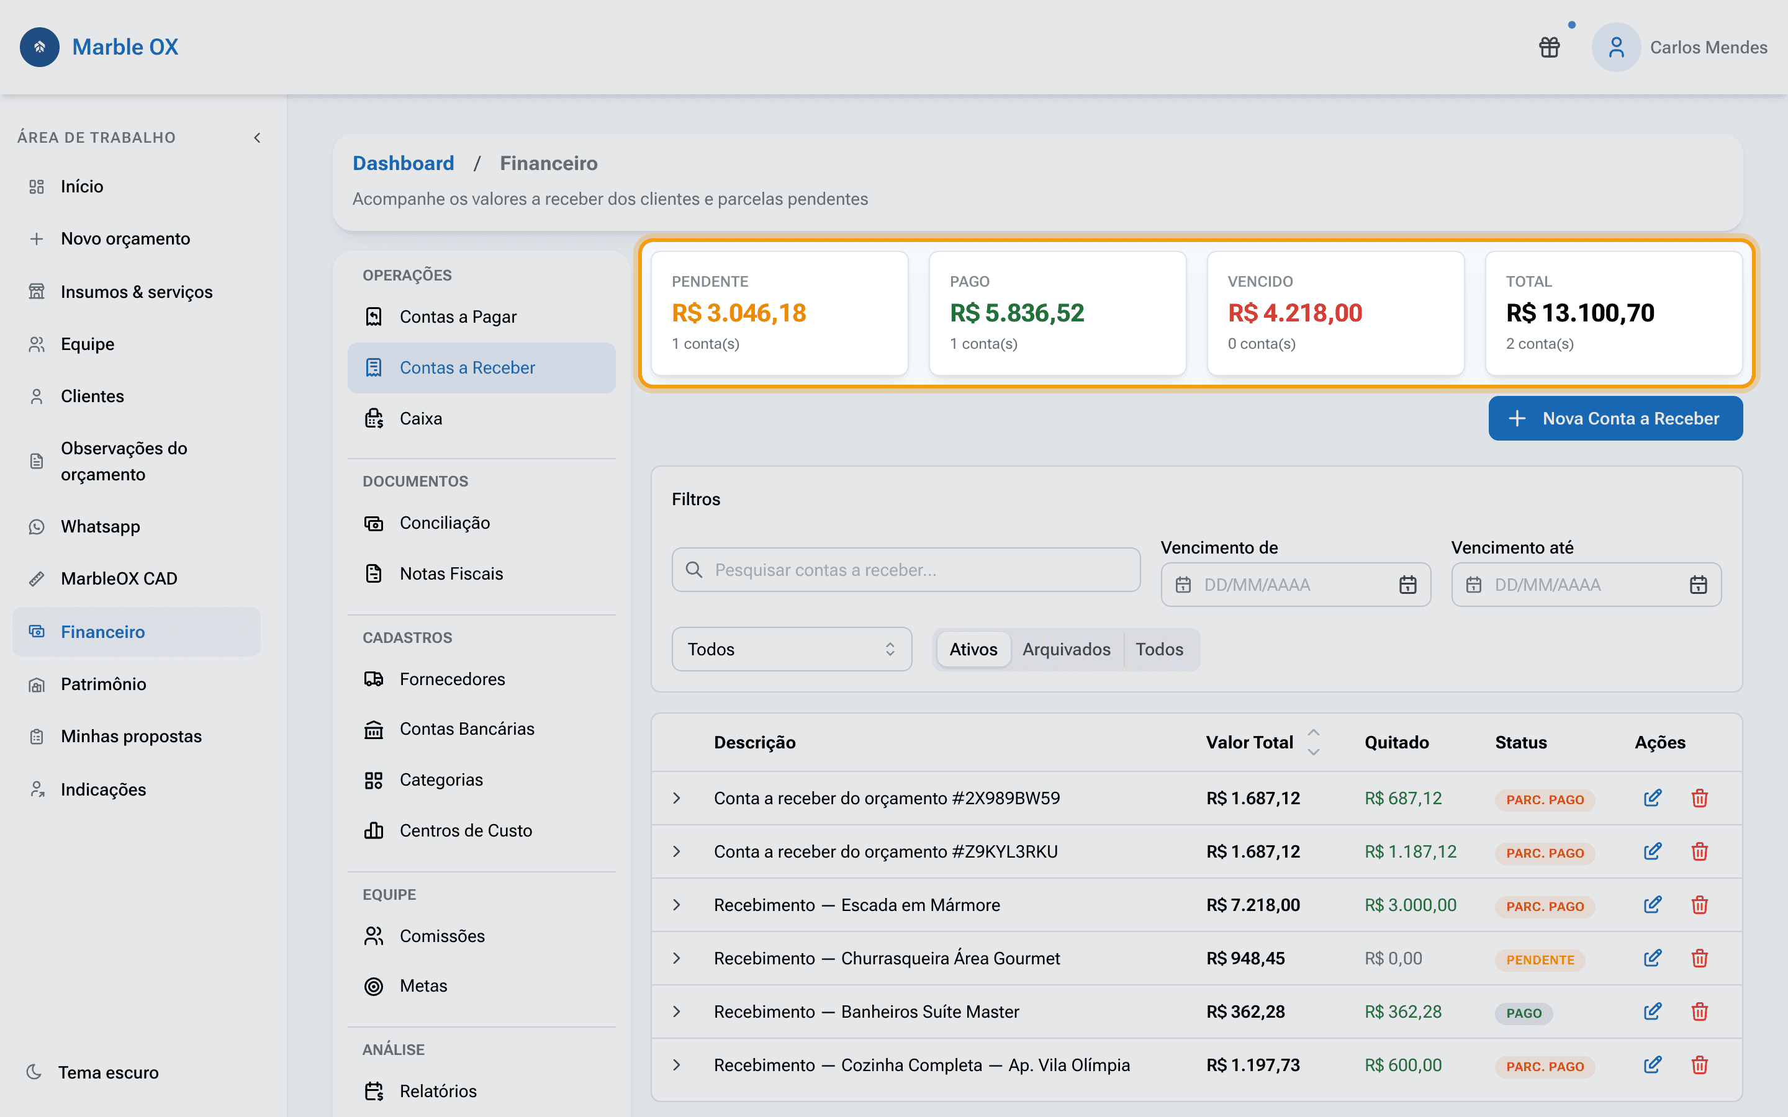Edit the Escada em Mármore receivable

1652,905
